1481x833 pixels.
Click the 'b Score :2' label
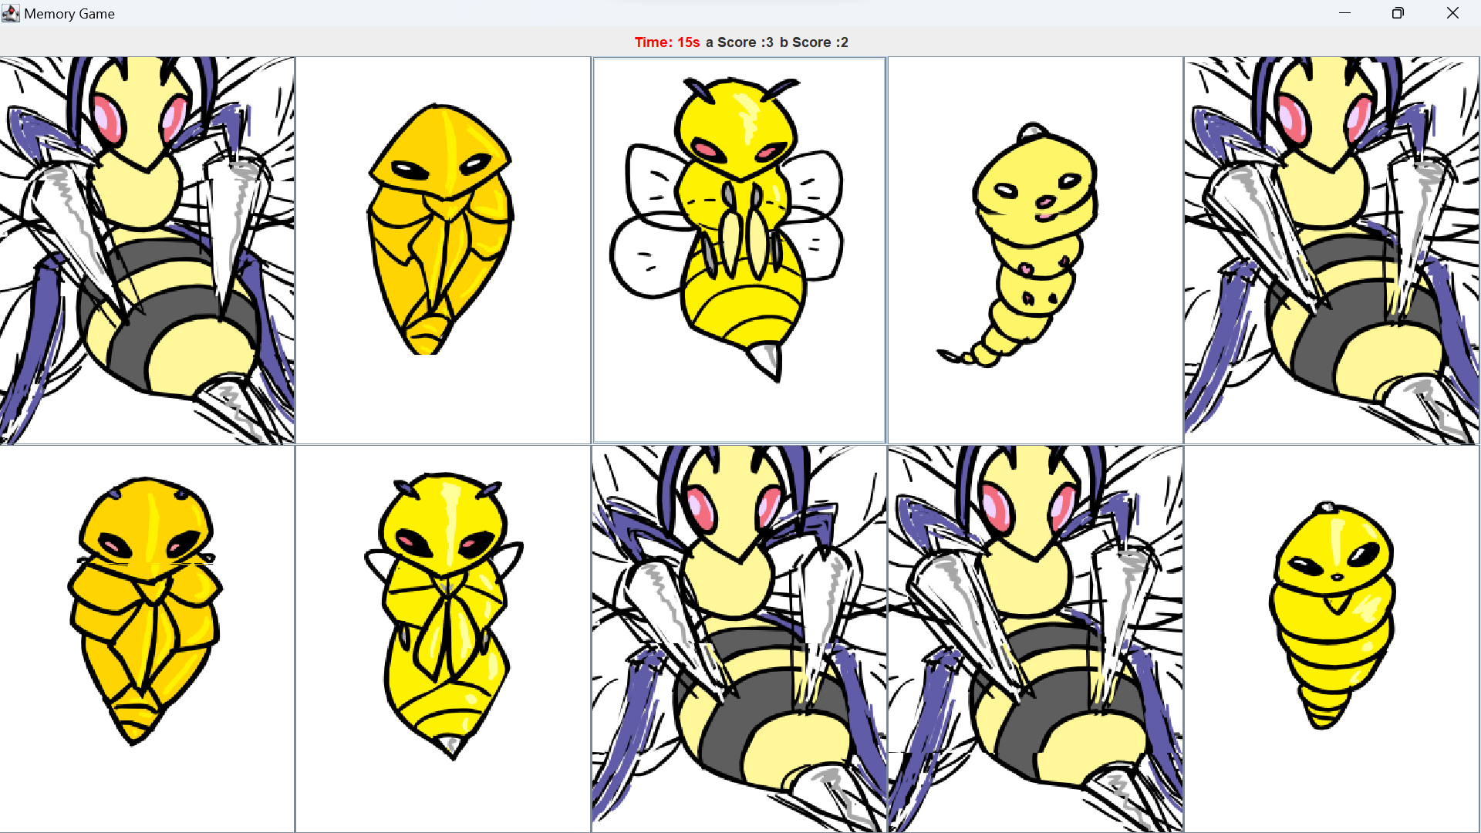(x=814, y=42)
